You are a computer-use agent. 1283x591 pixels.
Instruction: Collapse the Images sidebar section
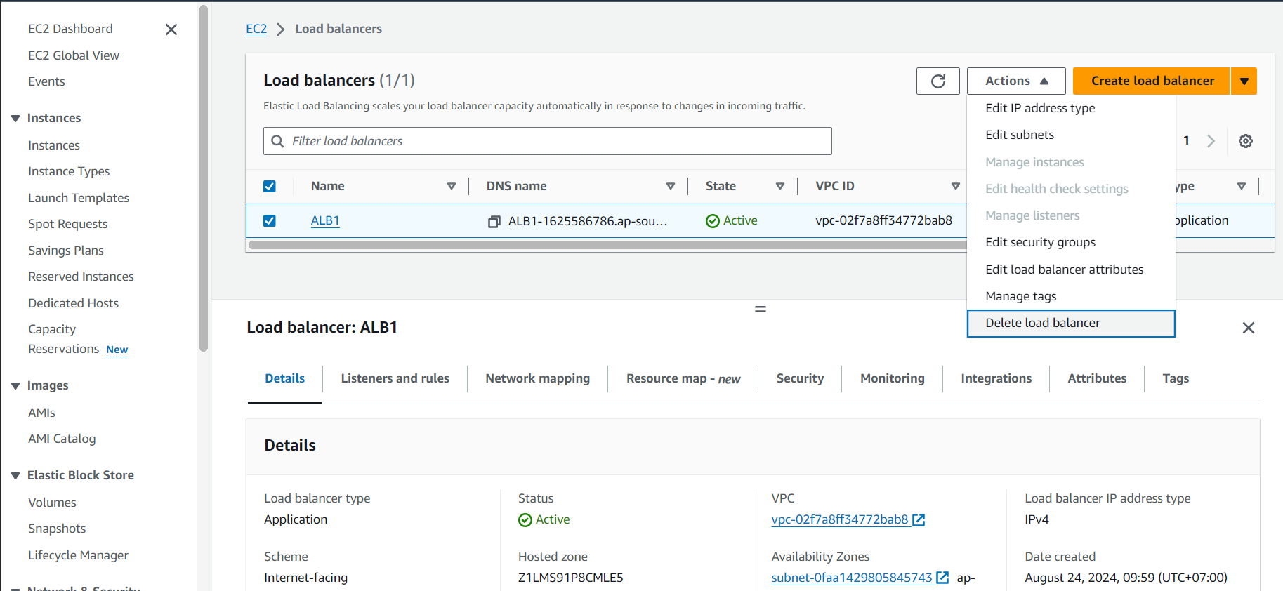pyautogui.click(x=15, y=386)
